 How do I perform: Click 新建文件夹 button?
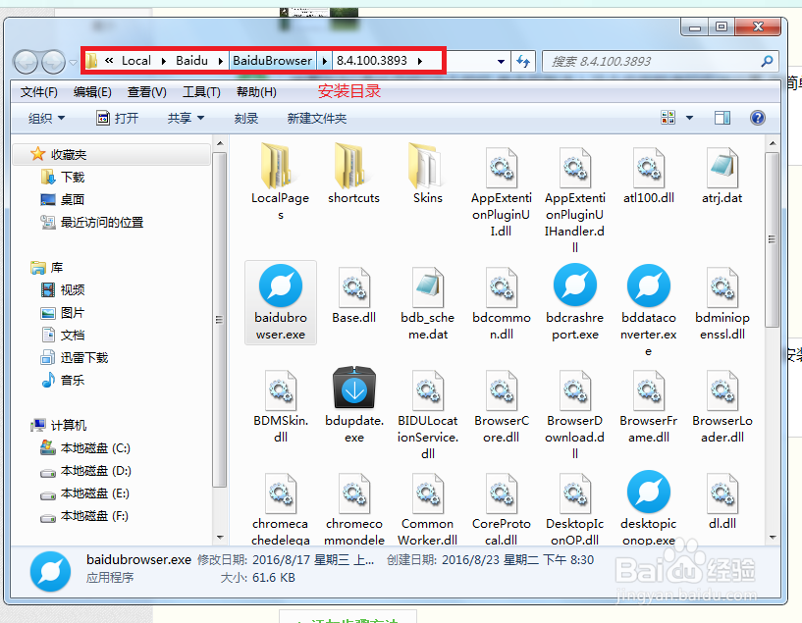point(317,119)
